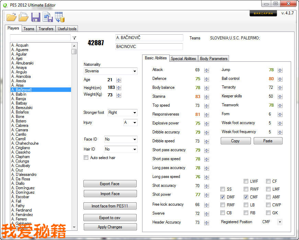299x240 pixels.
Task: Click the table with database cylinder icon
Action: coord(60,17)
